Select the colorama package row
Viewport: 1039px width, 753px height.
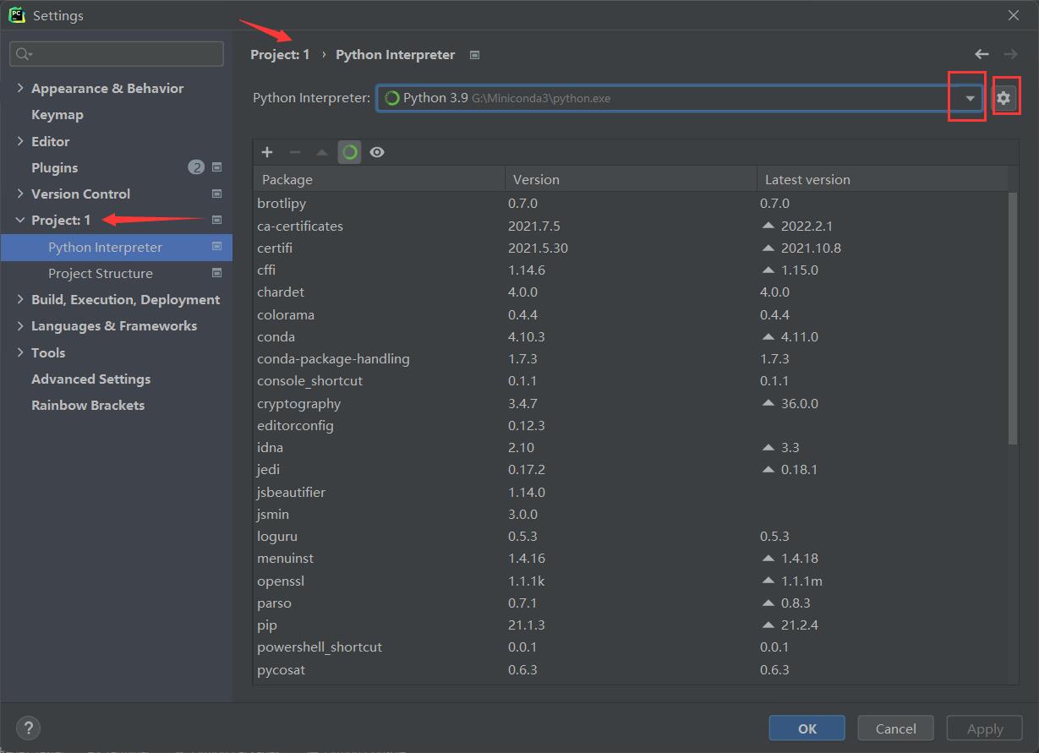[631, 314]
